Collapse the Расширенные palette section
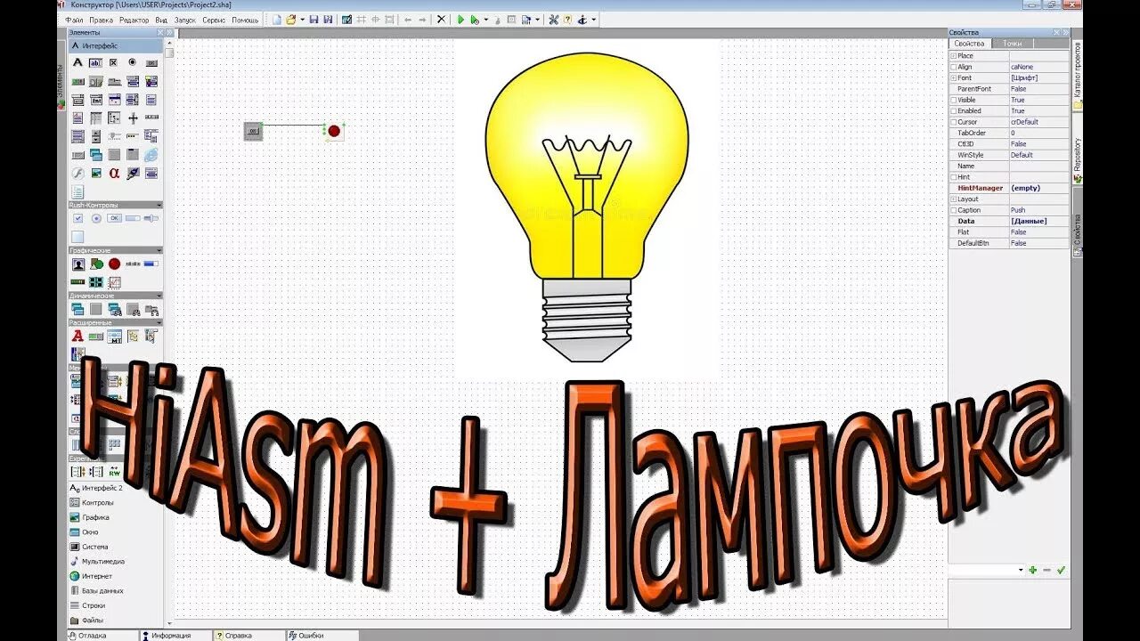This screenshot has height=641, width=1140. click(x=159, y=322)
